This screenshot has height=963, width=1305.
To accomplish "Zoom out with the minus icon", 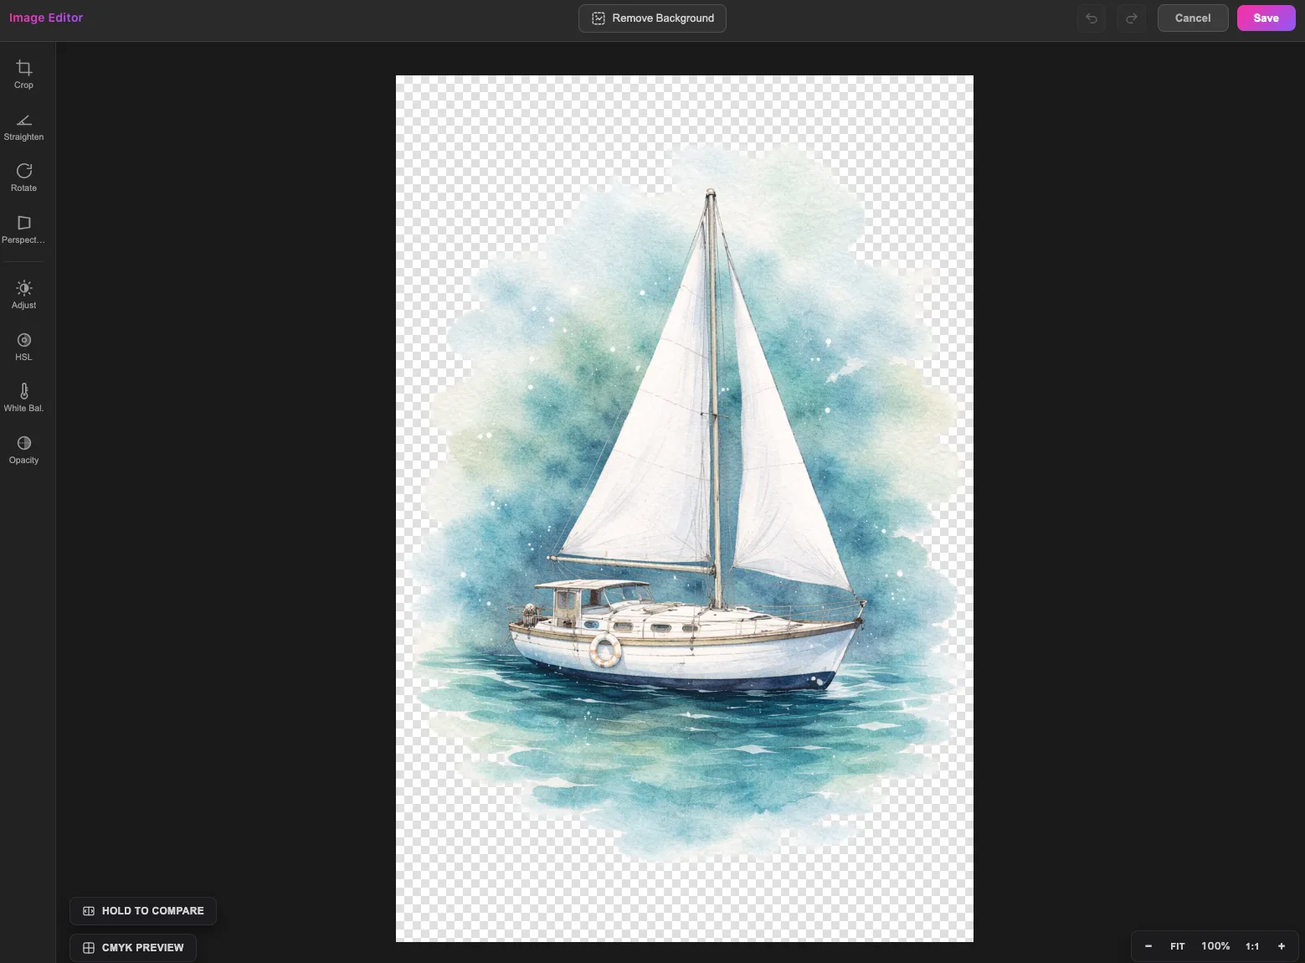I will point(1148,946).
